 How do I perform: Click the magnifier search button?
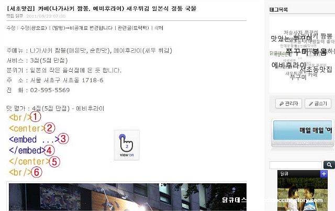[329, 165]
